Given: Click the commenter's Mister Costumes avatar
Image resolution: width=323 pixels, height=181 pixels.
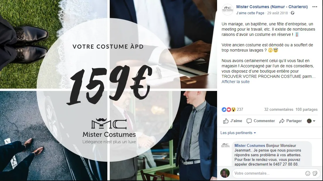Looking at the screenshot, I should (x=225, y=145).
